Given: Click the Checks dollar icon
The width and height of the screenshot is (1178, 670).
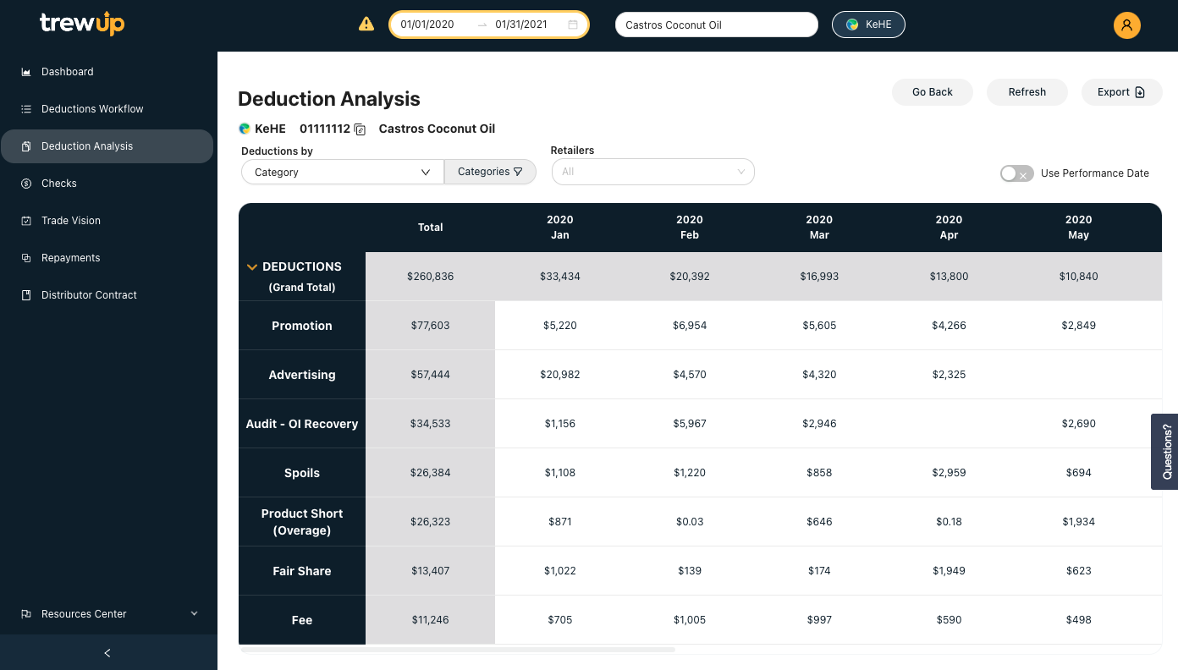Looking at the screenshot, I should [26, 184].
